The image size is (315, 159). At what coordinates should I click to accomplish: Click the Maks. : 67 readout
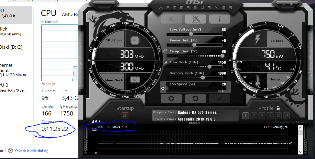coord(120,127)
